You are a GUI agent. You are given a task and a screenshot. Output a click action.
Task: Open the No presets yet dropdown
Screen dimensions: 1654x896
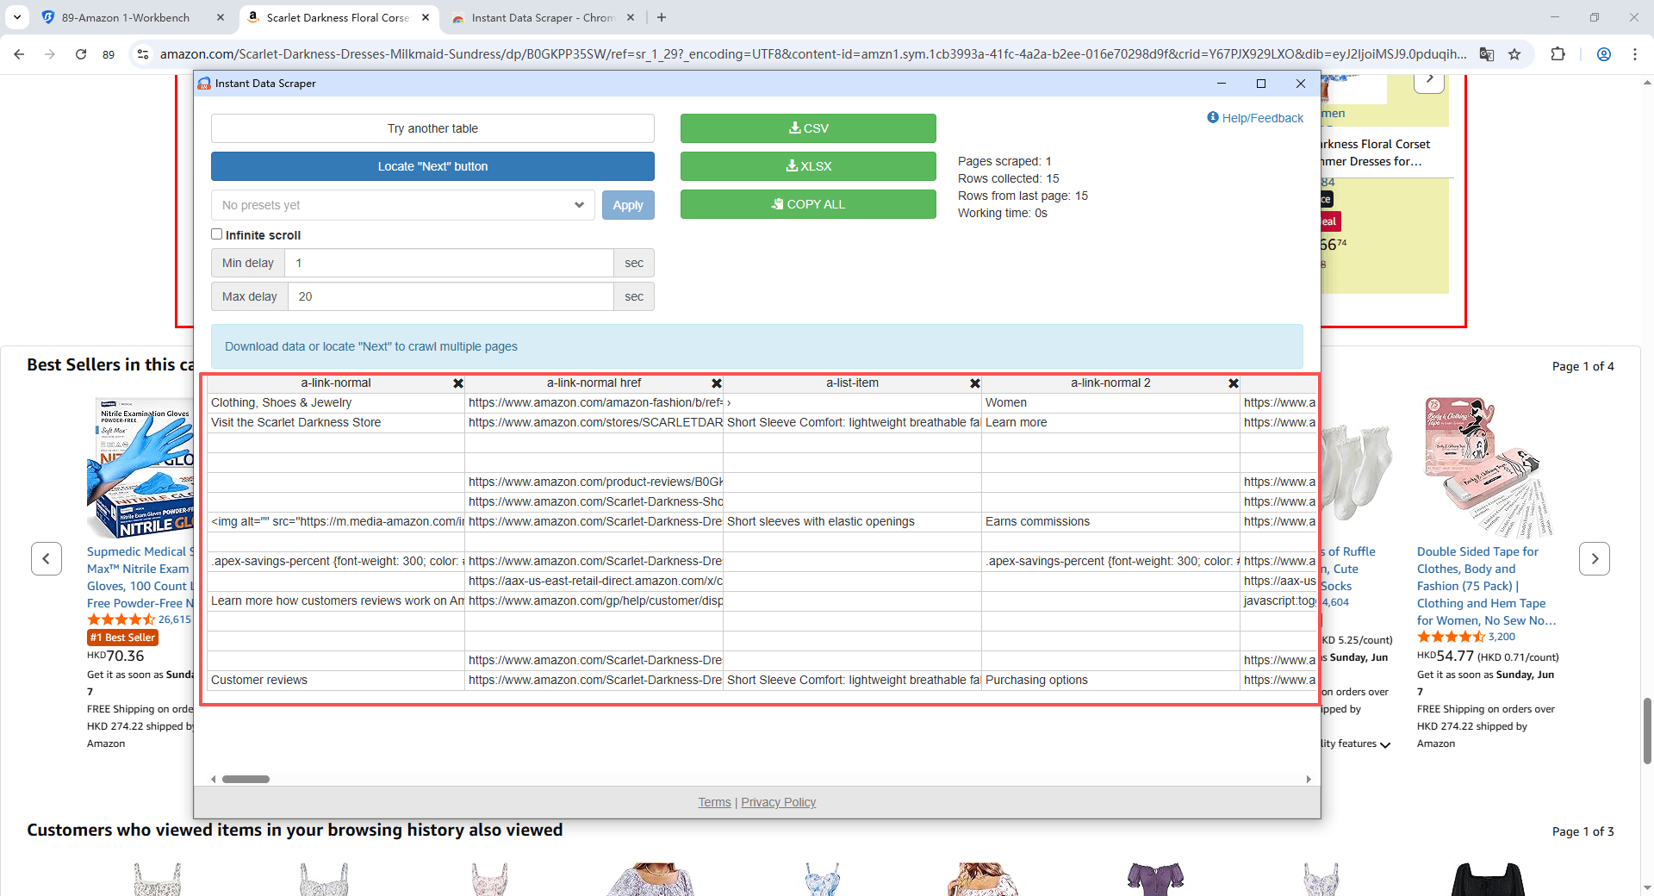pos(402,205)
